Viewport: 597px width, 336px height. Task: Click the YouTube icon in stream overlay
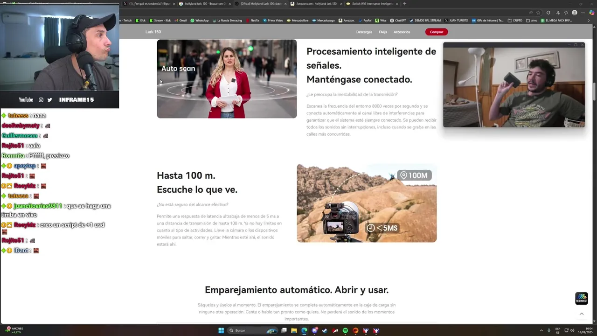[26, 100]
